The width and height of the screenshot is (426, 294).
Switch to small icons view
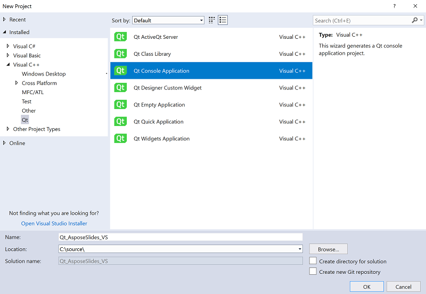211,20
